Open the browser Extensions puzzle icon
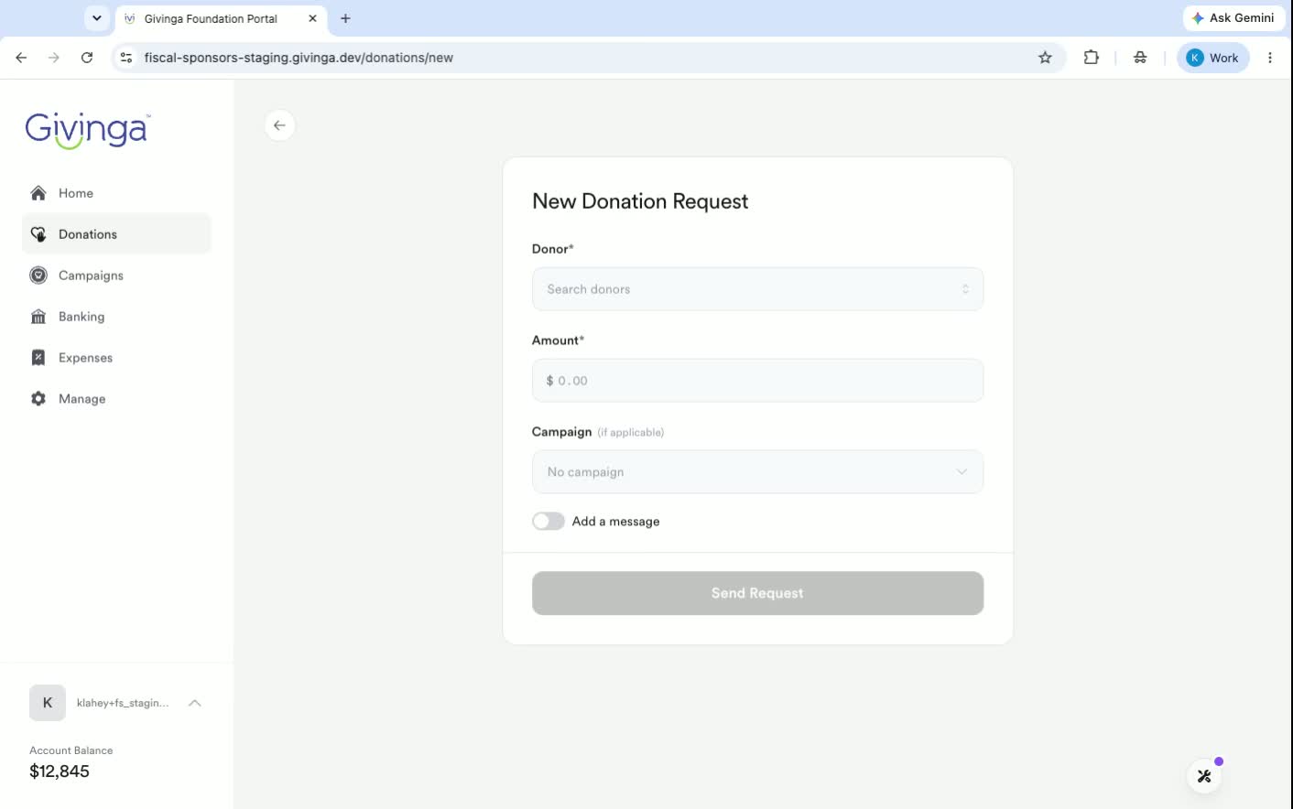The image size is (1293, 809). click(1091, 58)
